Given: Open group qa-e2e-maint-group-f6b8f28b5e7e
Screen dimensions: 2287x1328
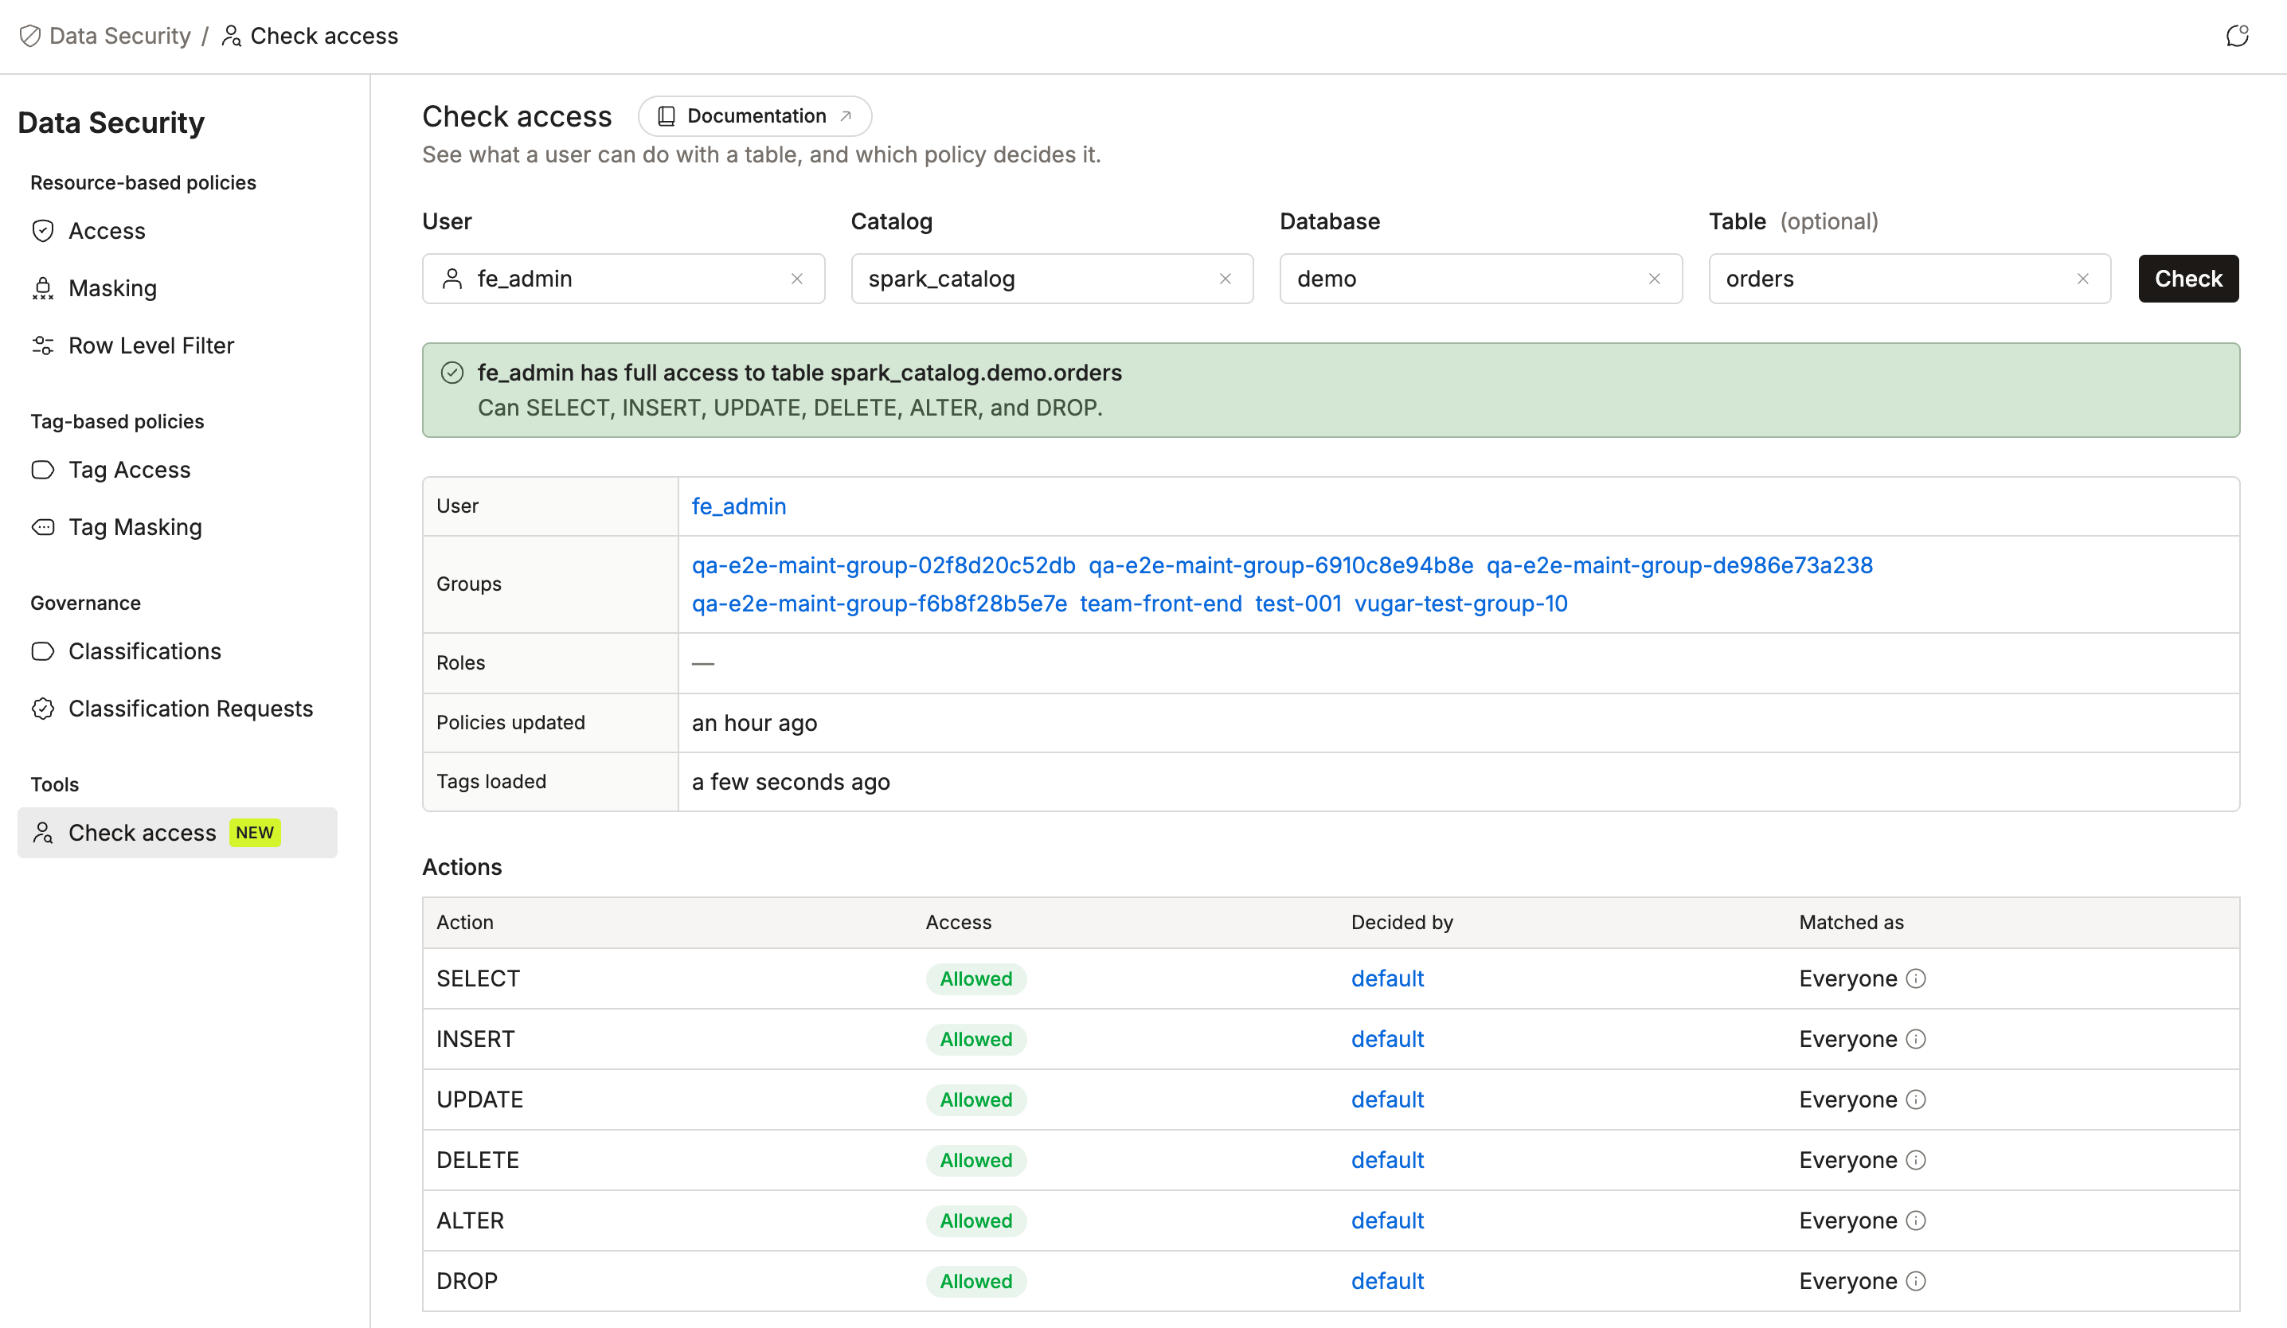Looking at the screenshot, I should point(879,603).
